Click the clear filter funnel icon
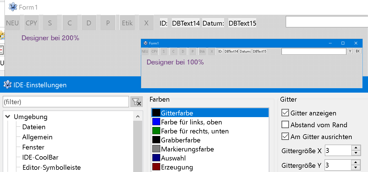368x172 pixels. click(x=137, y=102)
